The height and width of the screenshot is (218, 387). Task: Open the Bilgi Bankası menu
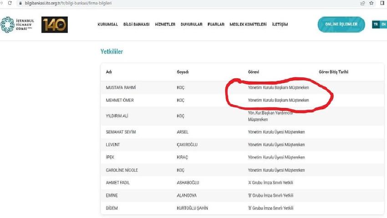pos(136,25)
